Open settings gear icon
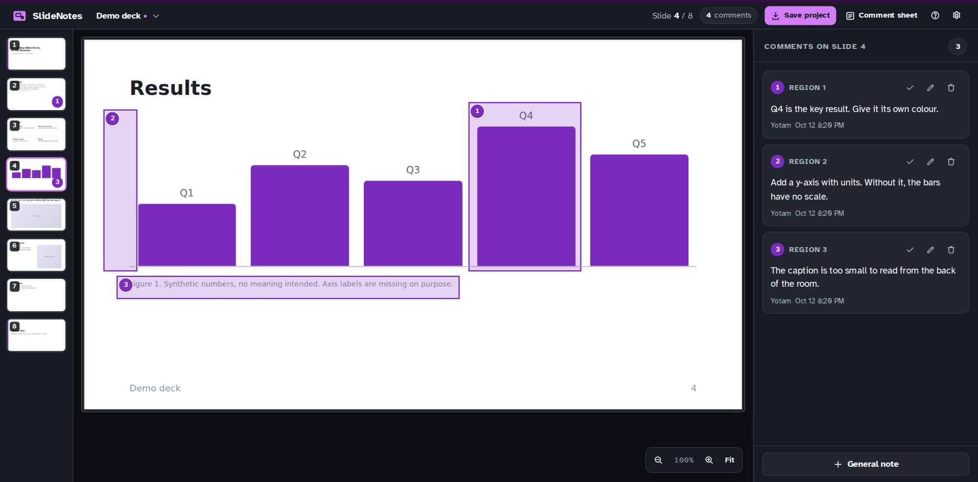Viewport: 978px width, 482px height. pyautogui.click(x=956, y=16)
